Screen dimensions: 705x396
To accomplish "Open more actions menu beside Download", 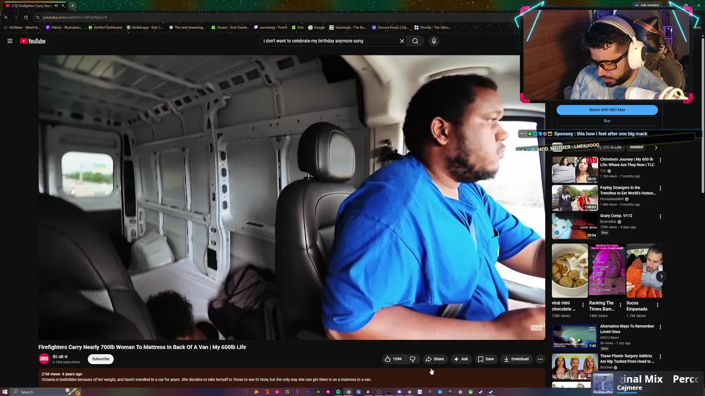I will click(x=540, y=359).
